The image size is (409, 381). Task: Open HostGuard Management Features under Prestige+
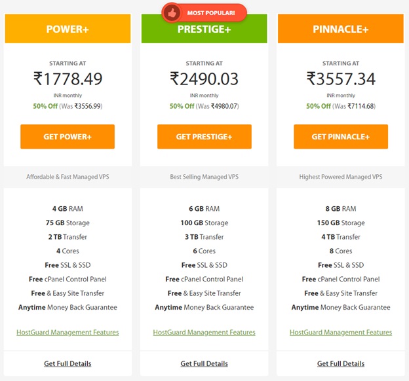(x=204, y=333)
